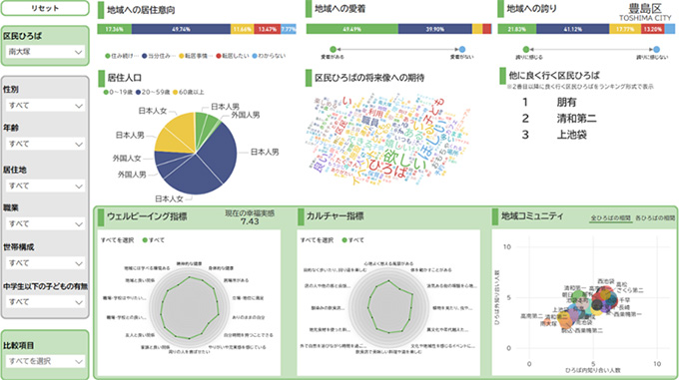Open the 年齢 filter dropdown

(x=45, y=144)
